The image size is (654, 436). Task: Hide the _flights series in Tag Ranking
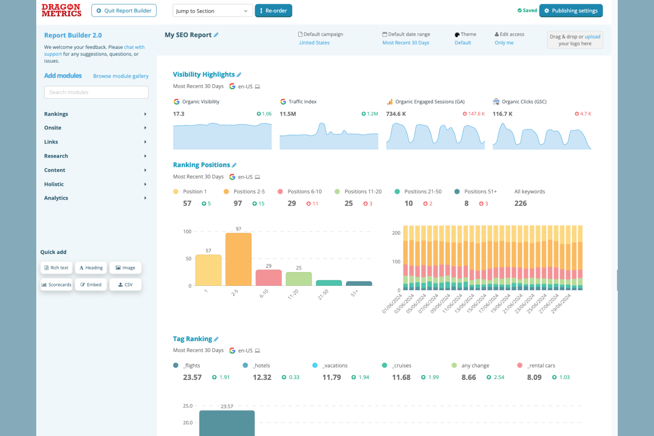click(x=187, y=365)
